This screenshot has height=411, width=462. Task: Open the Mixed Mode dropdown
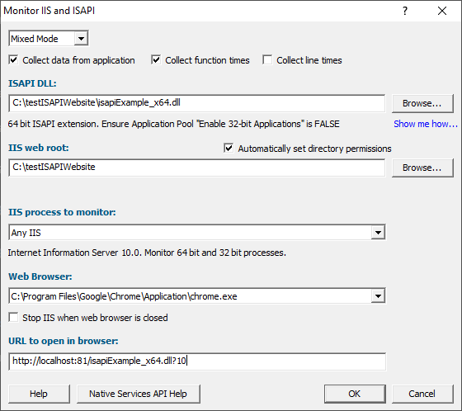[49, 38]
